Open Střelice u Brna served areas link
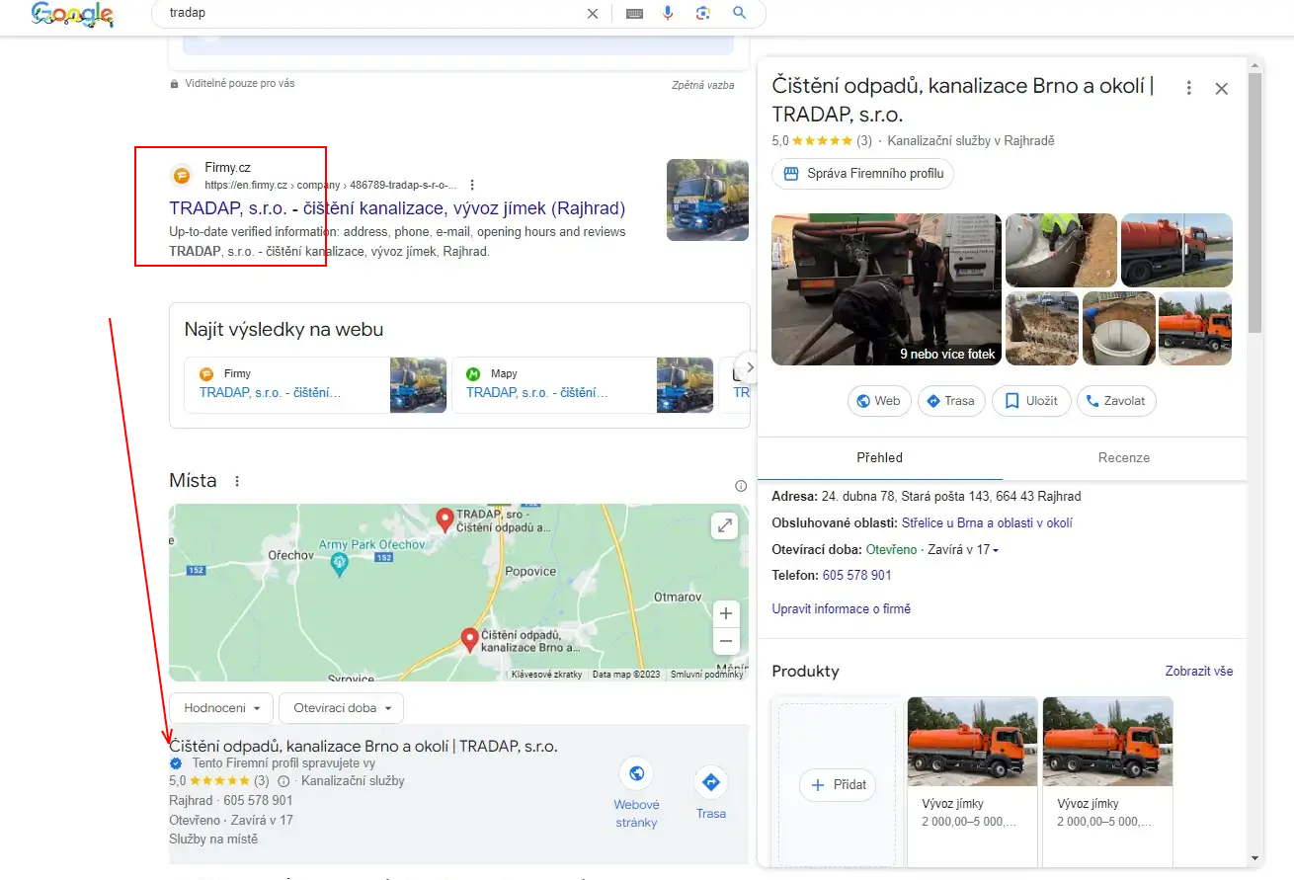Image resolution: width=1294 pixels, height=880 pixels. [987, 522]
